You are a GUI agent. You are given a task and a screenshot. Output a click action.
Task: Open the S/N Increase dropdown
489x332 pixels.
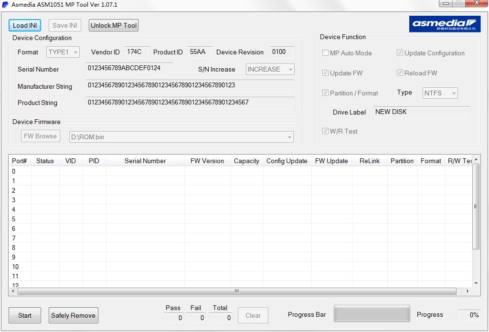[270, 69]
